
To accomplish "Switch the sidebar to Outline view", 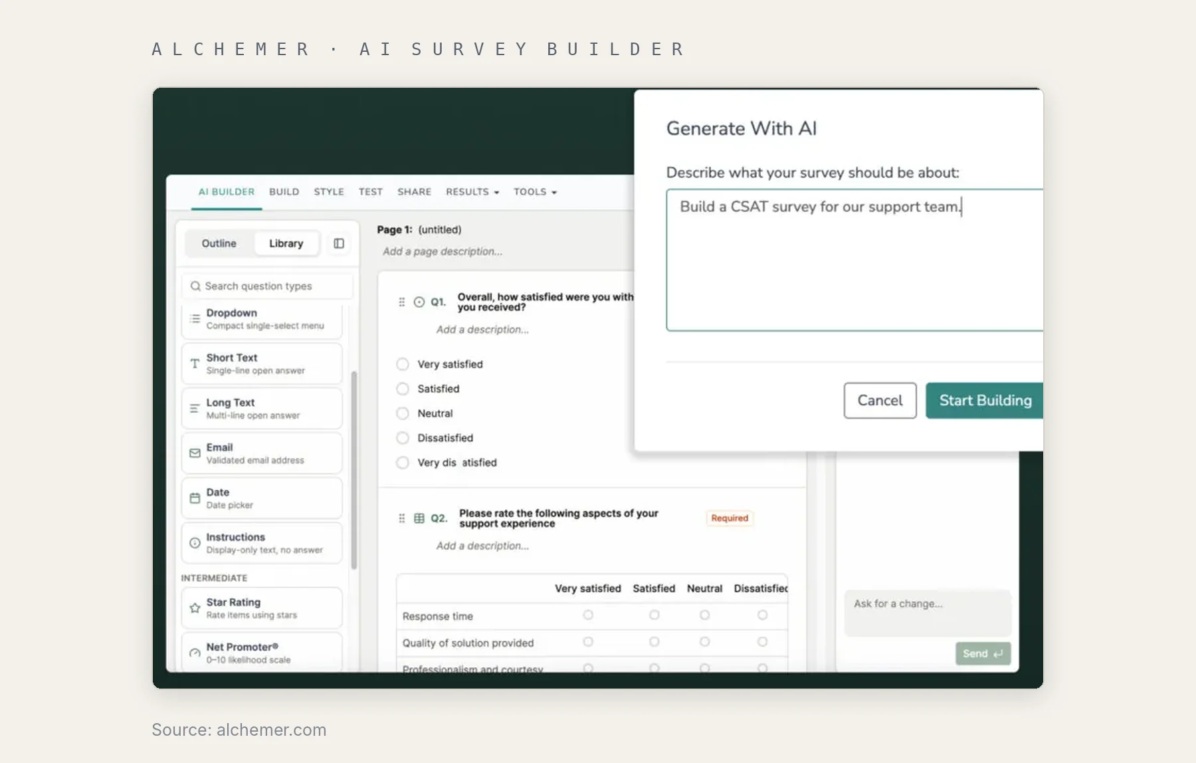I will coord(219,243).
